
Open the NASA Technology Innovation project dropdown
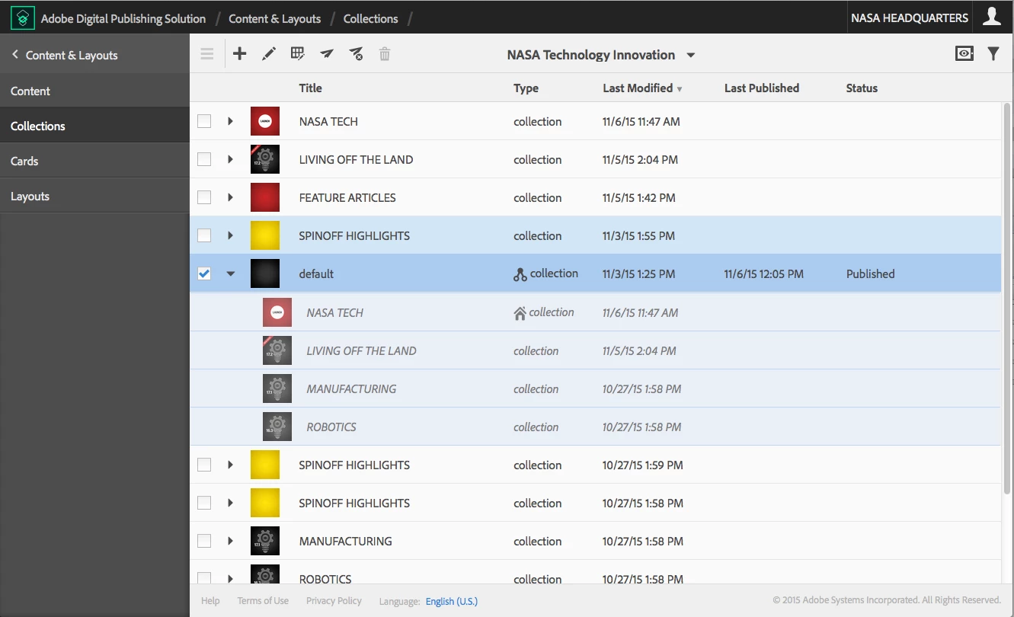(601, 55)
